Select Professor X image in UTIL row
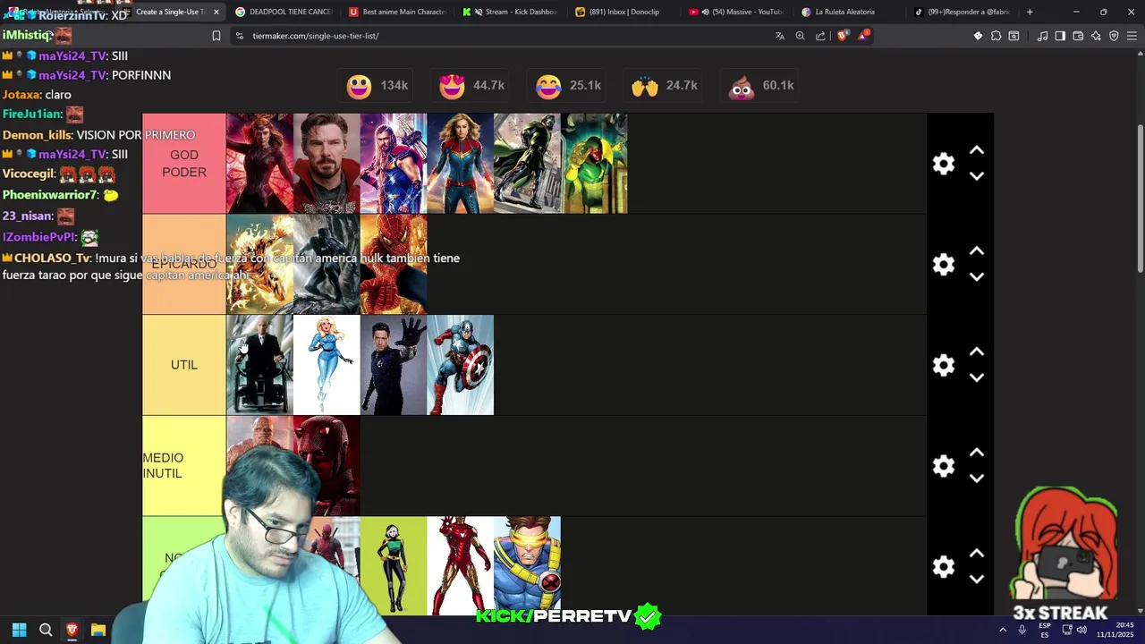Viewport: 1145px width, 644px height. coord(259,365)
